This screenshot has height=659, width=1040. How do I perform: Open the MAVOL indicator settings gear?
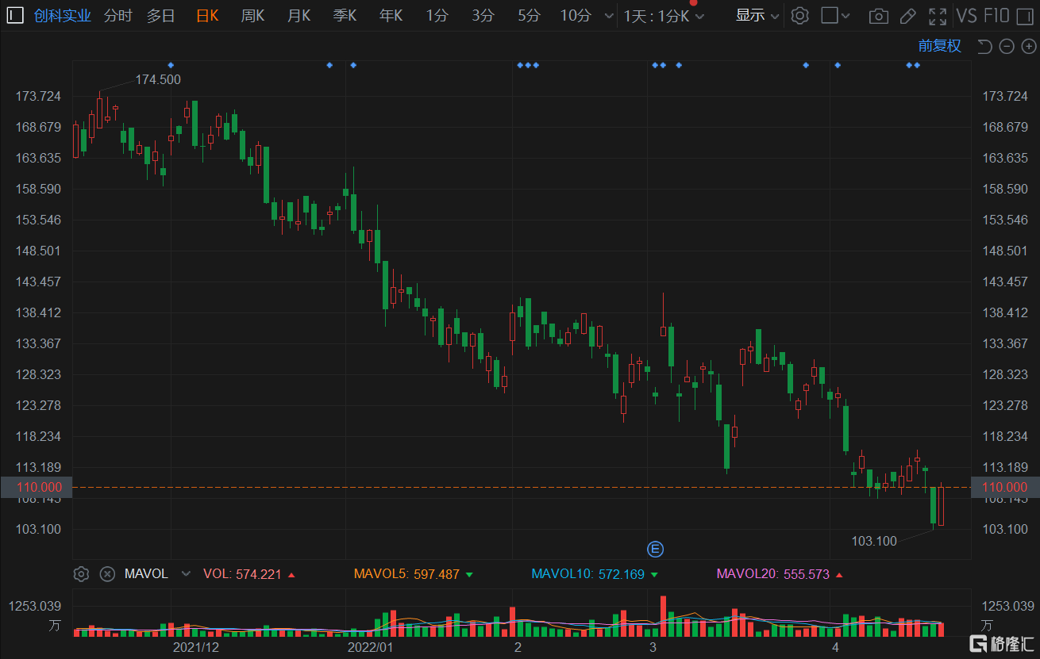80,573
